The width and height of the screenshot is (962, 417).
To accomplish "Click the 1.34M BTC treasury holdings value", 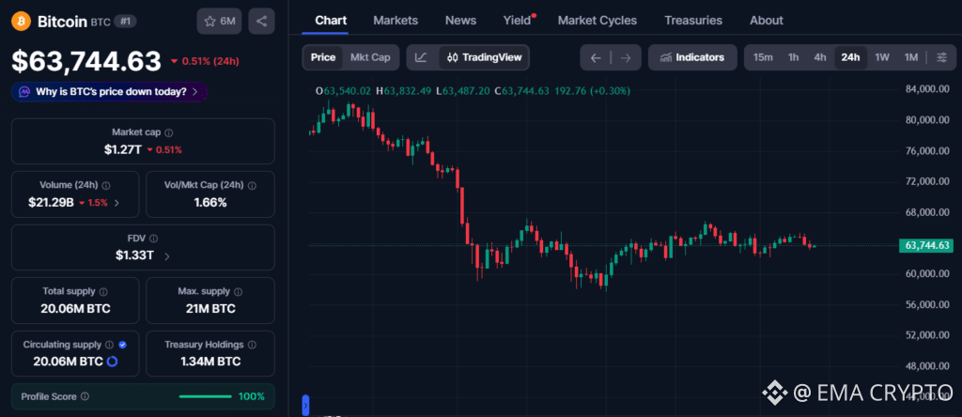I will coord(210,362).
